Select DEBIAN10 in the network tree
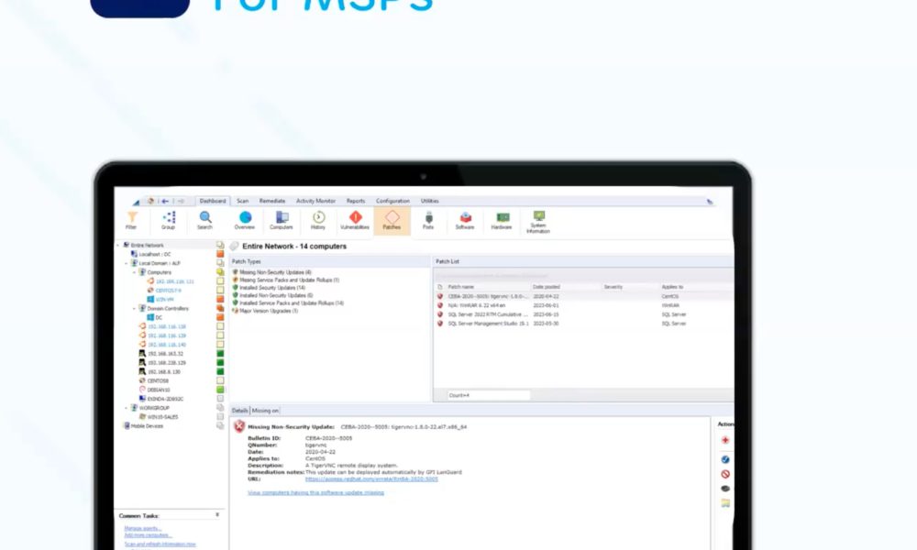Screen dimensions: 917x550 click(158, 389)
